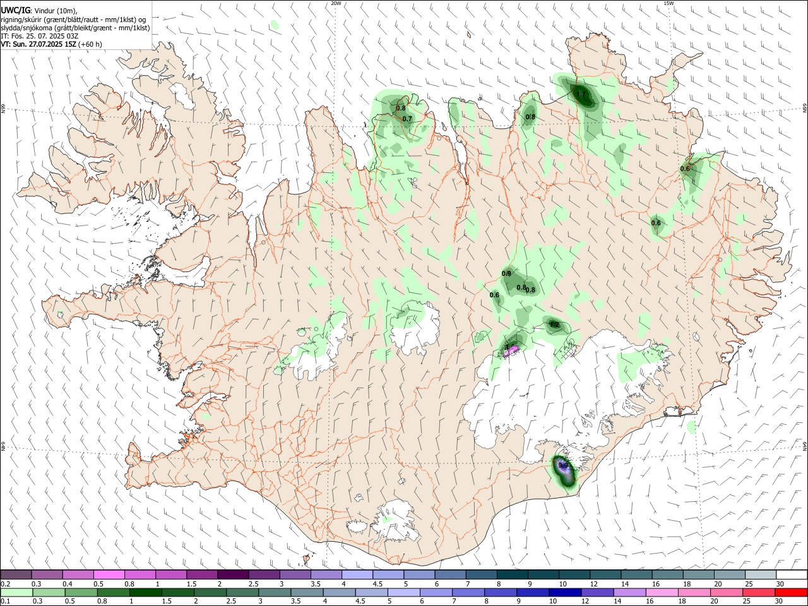808x606 pixels.
Task: Pick the steel blue 6 swatch in the snow legend
Action: 450,574
